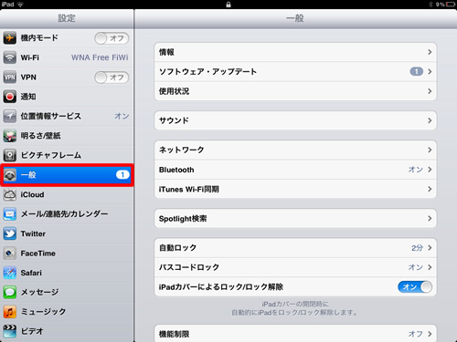Toggle the 機内モード switch
The width and height of the screenshot is (457, 342).
pyautogui.click(x=112, y=38)
